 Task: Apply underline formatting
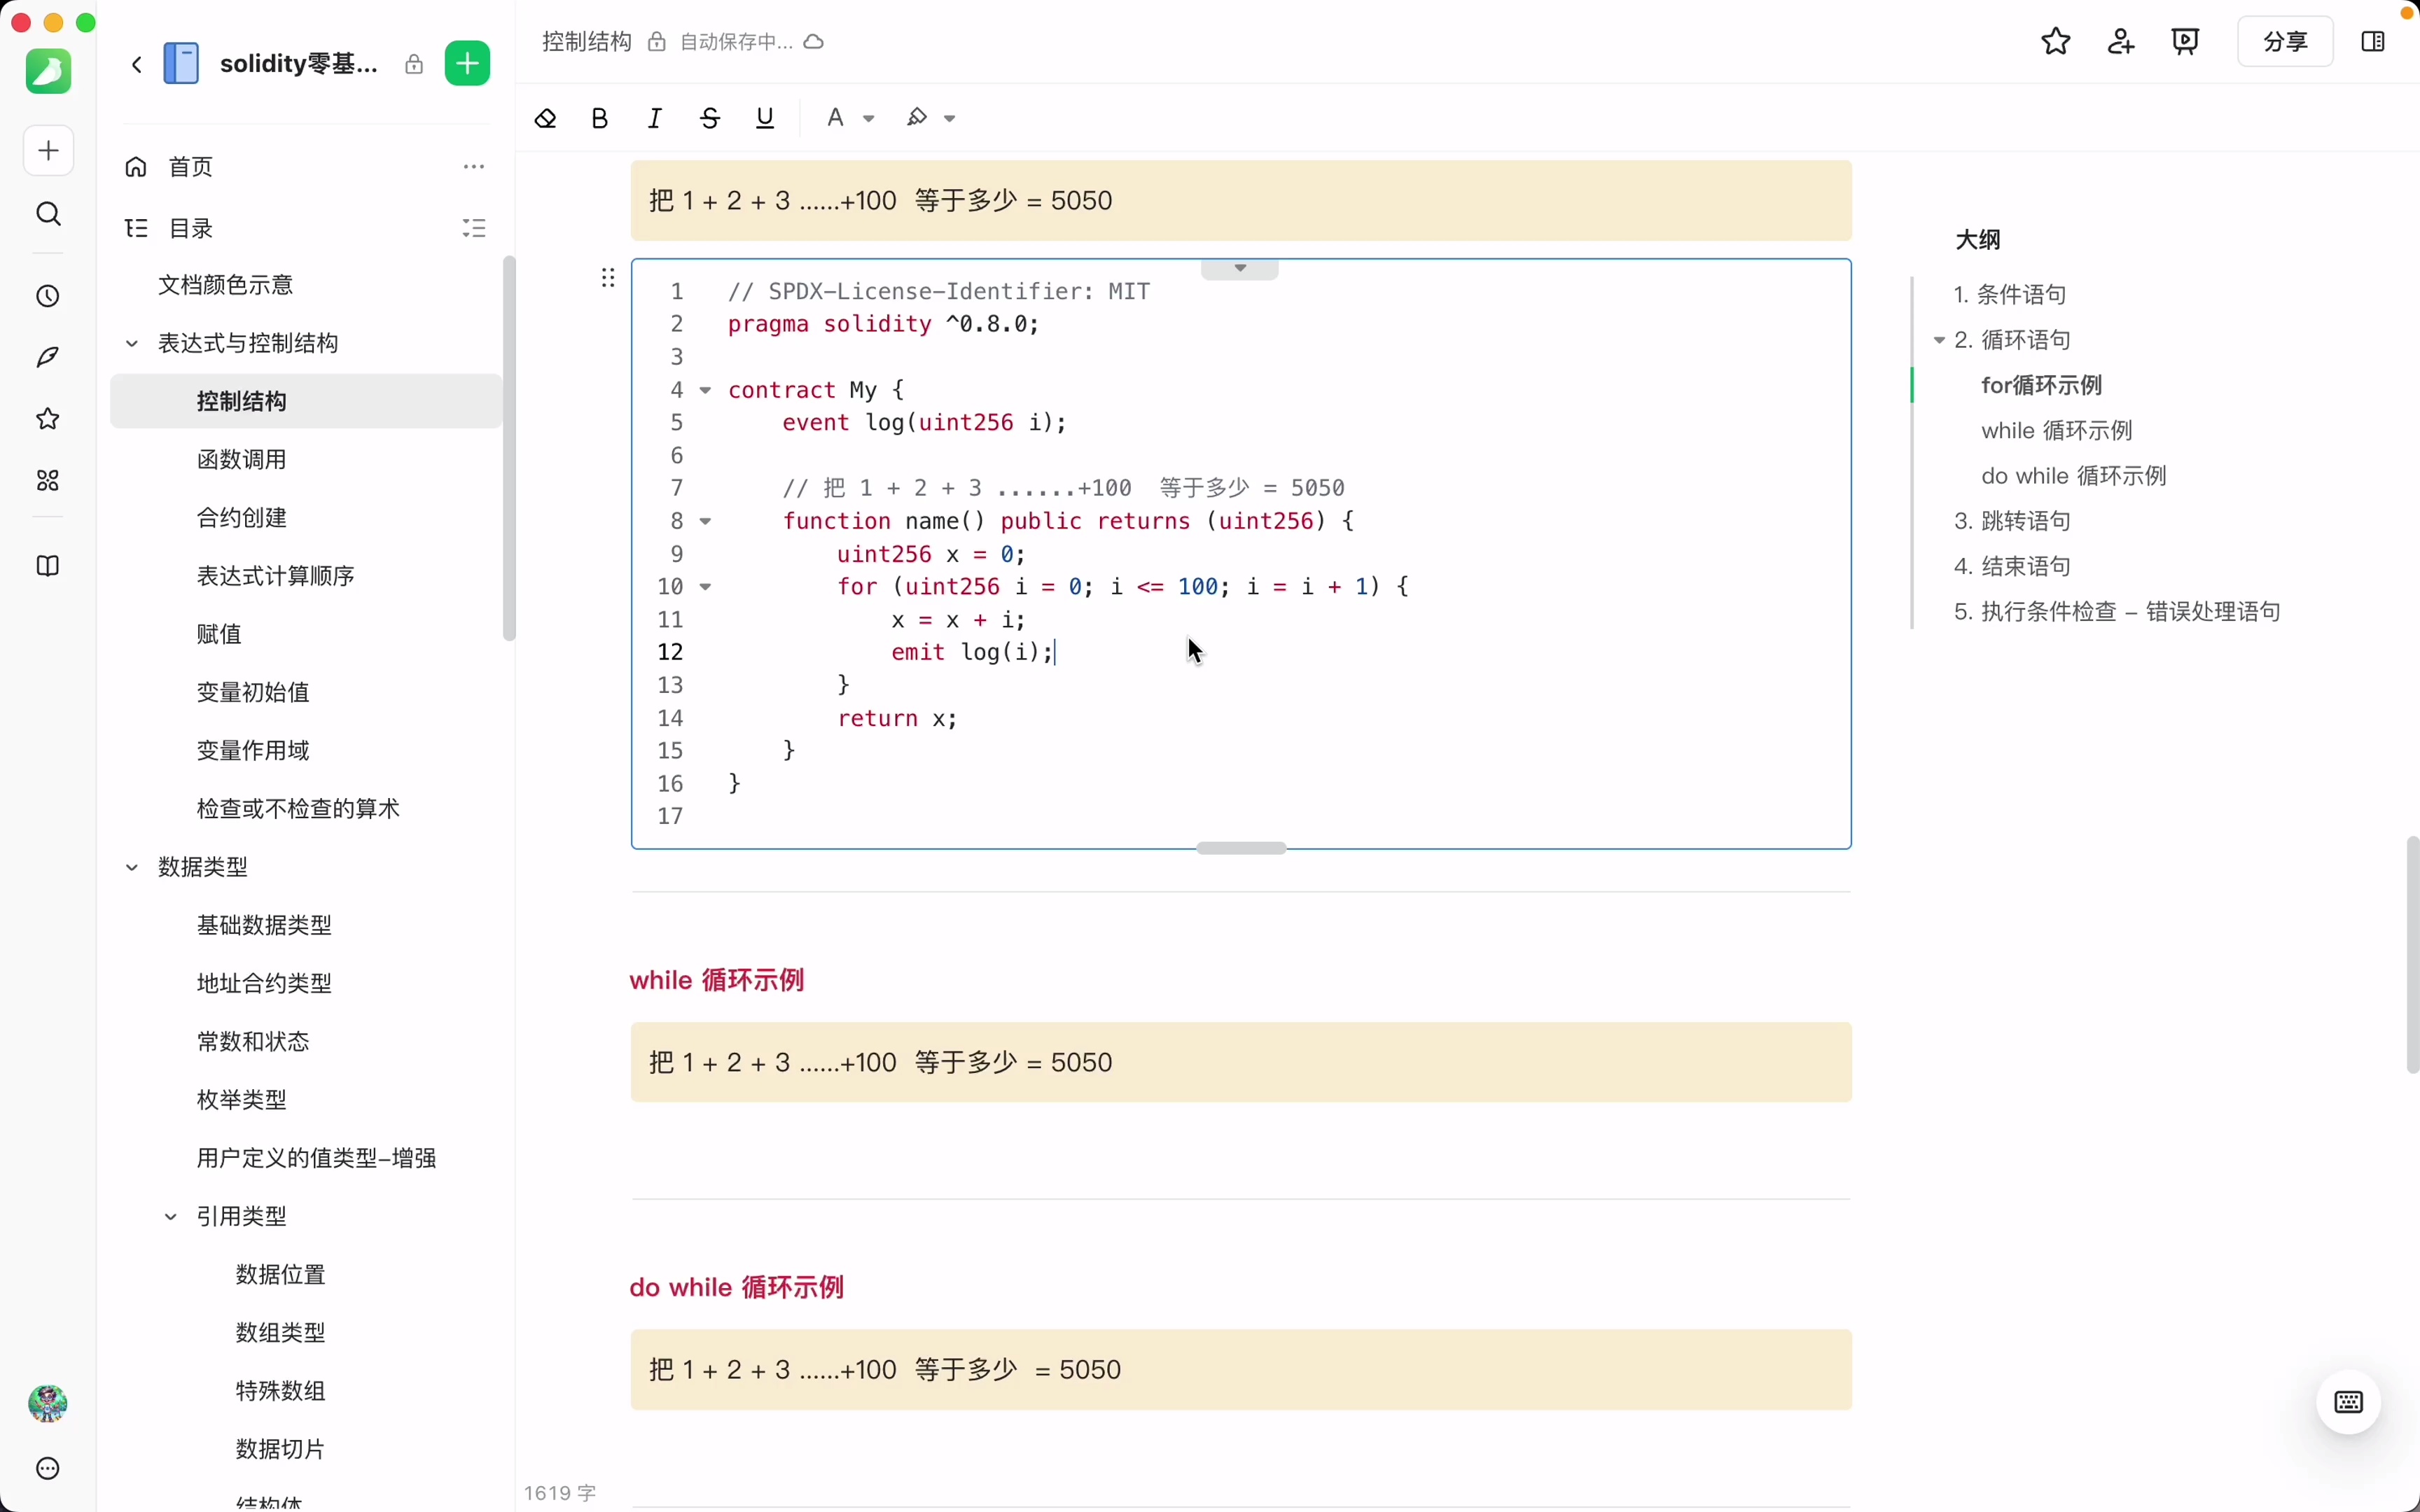[764, 117]
